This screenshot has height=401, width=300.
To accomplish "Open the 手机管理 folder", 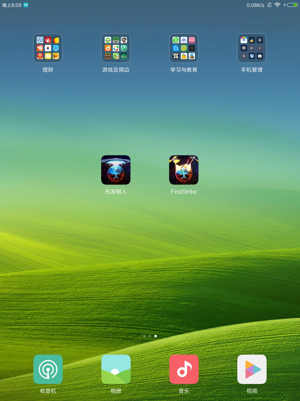I will point(252,48).
